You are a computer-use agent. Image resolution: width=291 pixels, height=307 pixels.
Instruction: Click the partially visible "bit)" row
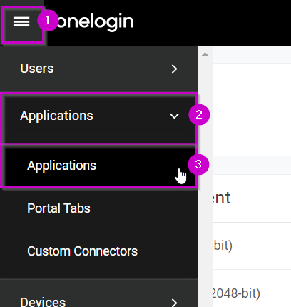tap(252, 246)
